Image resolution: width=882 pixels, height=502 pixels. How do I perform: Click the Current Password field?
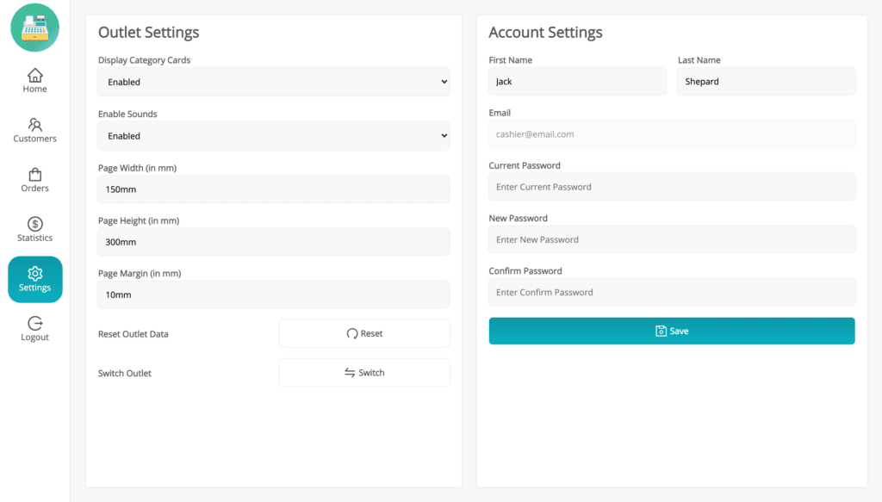tap(671, 187)
